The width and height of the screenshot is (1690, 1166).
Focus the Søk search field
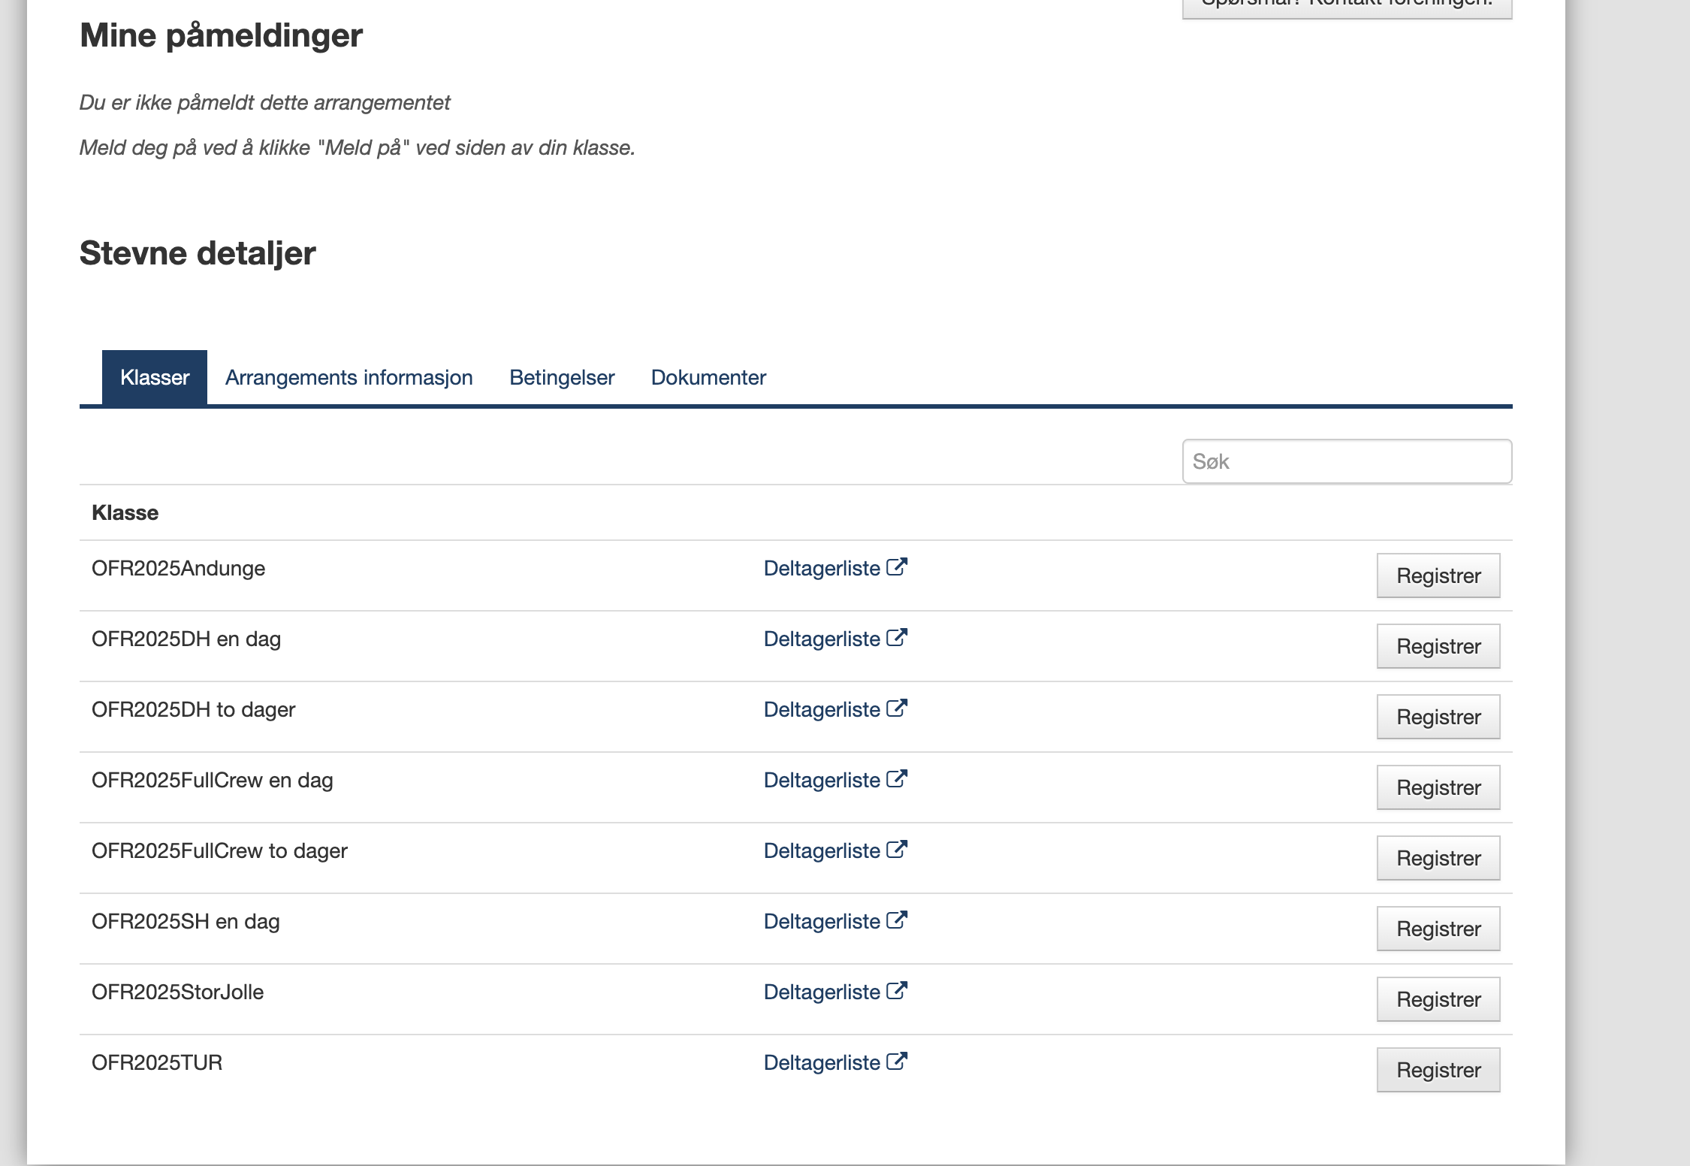[1347, 461]
